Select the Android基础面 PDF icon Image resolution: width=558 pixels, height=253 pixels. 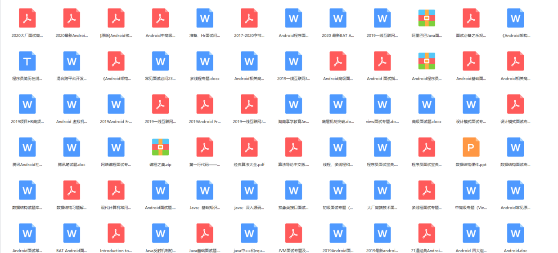pos(471,61)
